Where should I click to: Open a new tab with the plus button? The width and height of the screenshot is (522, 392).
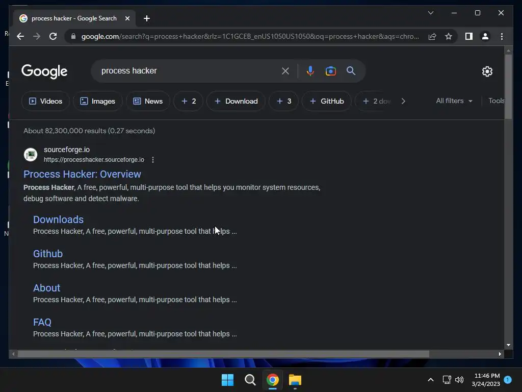pos(147,18)
